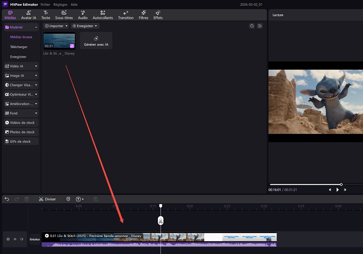Select the Enregistrer sidebar entry

tap(19, 57)
